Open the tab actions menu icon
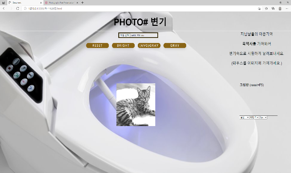The width and height of the screenshot is (291, 173). pos(3,3)
